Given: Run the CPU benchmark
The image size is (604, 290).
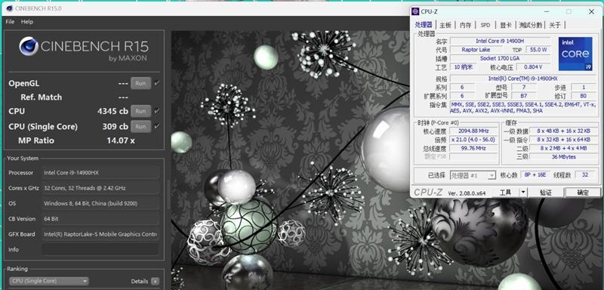Looking at the screenshot, I should [x=140, y=111].
